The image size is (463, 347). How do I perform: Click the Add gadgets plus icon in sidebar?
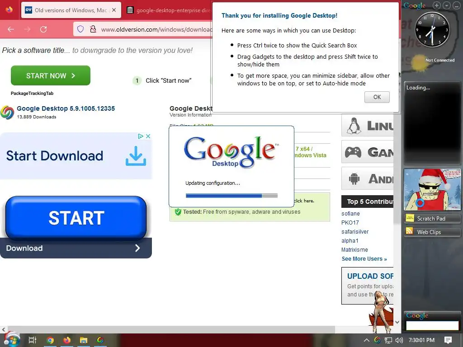[x=436, y=5]
